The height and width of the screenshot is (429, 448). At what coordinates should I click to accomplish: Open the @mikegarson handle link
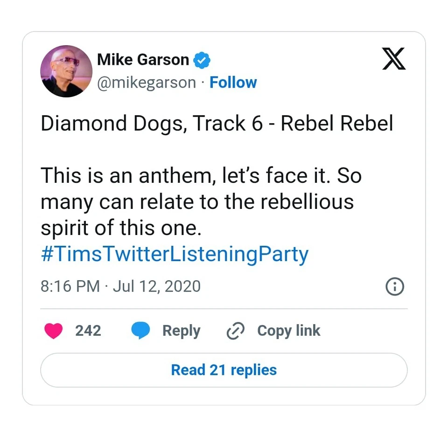(146, 83)
